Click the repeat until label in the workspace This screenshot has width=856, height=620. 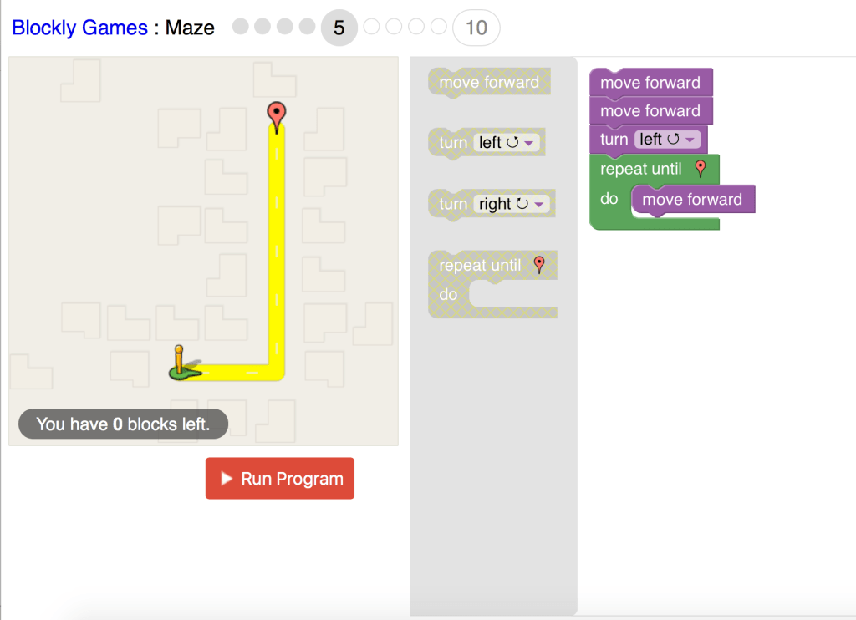coord(640,169)
